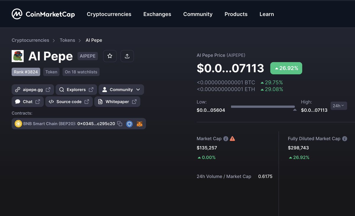Click the Contracts: label
This screenshot has width=355, height=216.
click(22, 113)
